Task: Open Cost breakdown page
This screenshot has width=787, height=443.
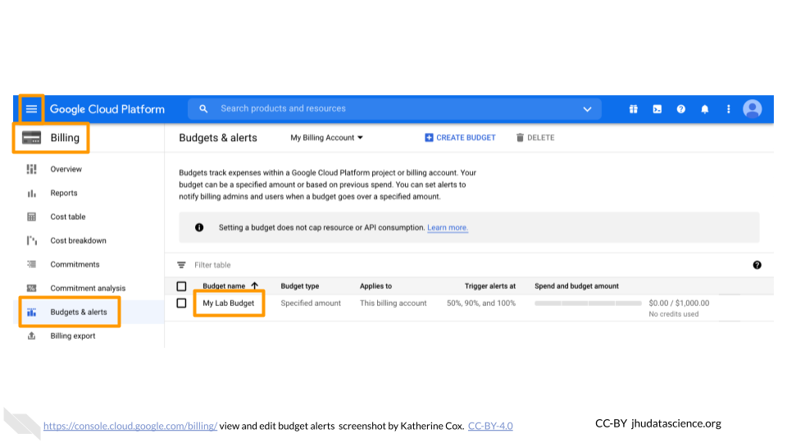Action: (79, 240)
